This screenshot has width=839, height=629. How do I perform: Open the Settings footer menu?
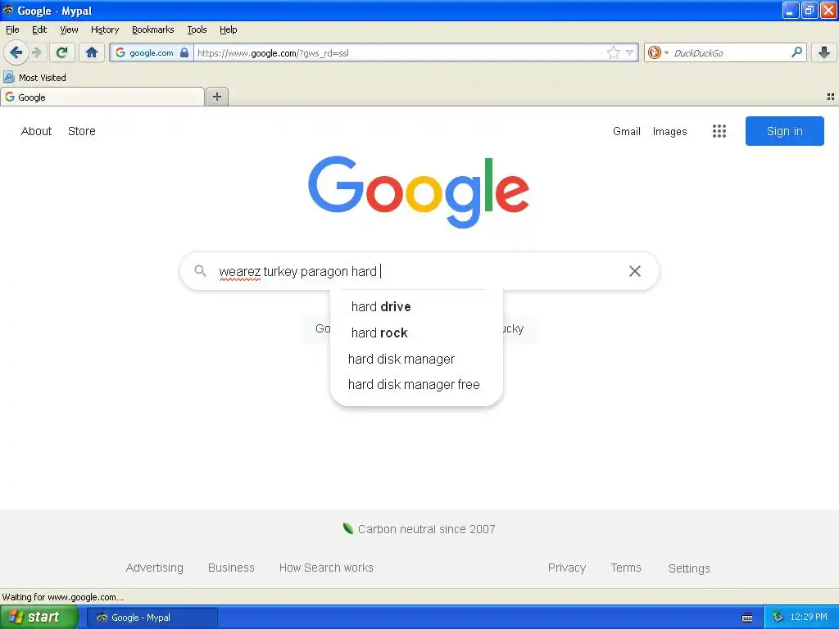688,568
